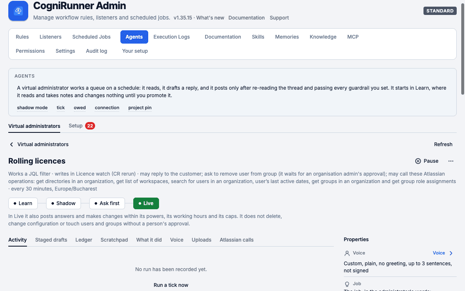This screenshot has height=291, width=465.
Task: Open the MCP tab
Action: pos(353,37)
